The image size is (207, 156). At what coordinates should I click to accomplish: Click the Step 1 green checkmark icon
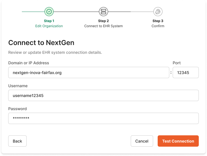tap(49, 12)
